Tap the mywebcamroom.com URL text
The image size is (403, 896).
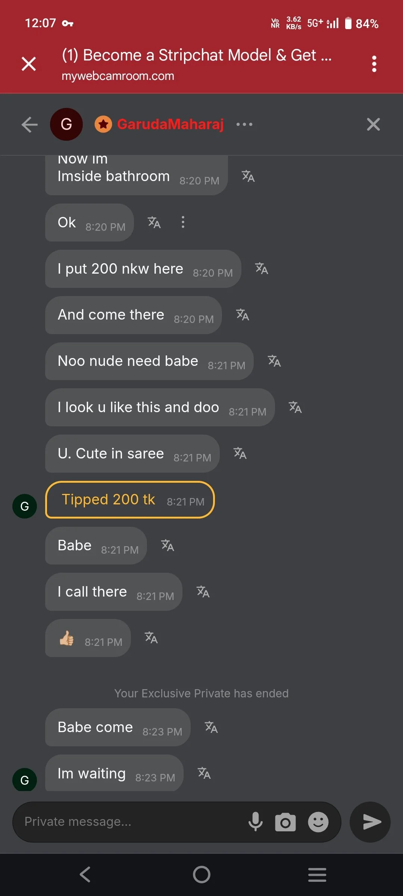click(118, 76)
